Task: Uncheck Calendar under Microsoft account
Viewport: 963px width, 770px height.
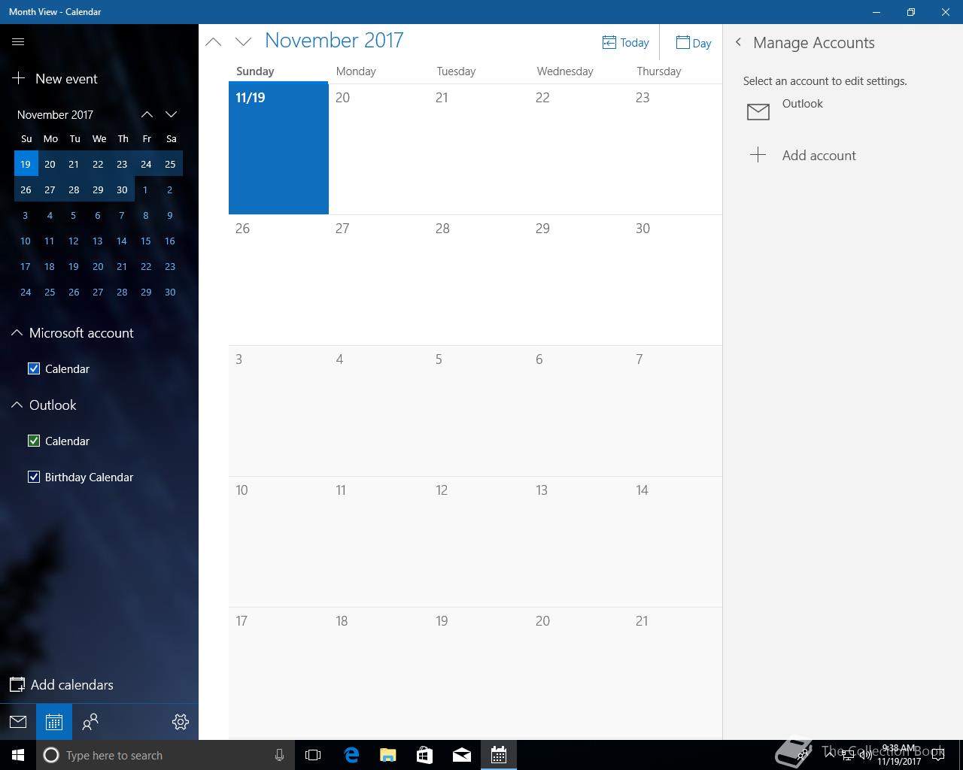Action: pos(34,368)
